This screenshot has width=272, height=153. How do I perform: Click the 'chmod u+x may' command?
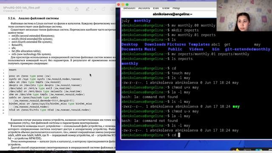click(x=185, y=87)
